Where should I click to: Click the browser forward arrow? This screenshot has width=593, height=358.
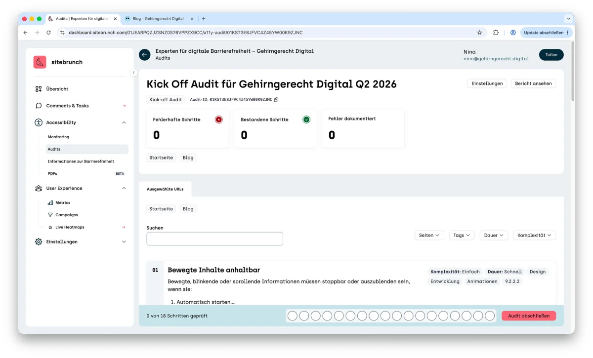[37, 33]
